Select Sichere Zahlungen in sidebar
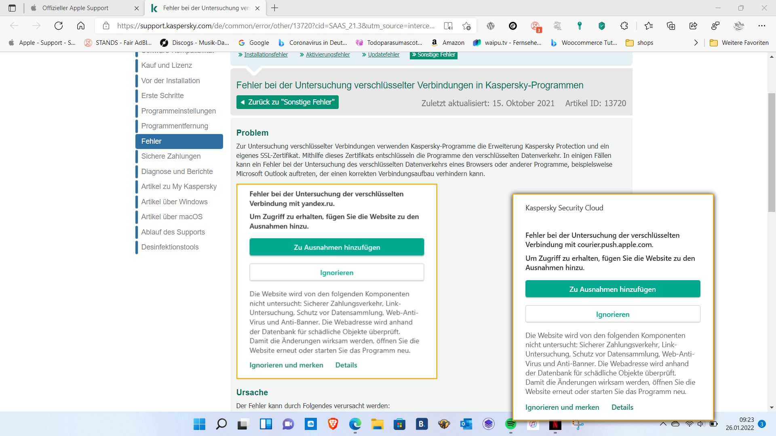 171,156
